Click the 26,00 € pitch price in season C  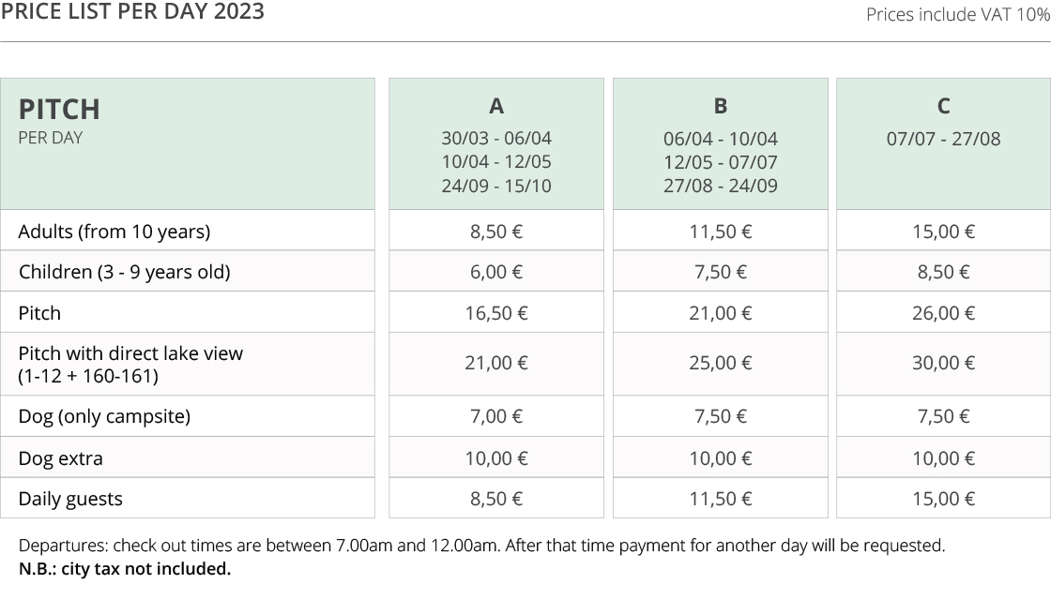click(x=943, y=313)
